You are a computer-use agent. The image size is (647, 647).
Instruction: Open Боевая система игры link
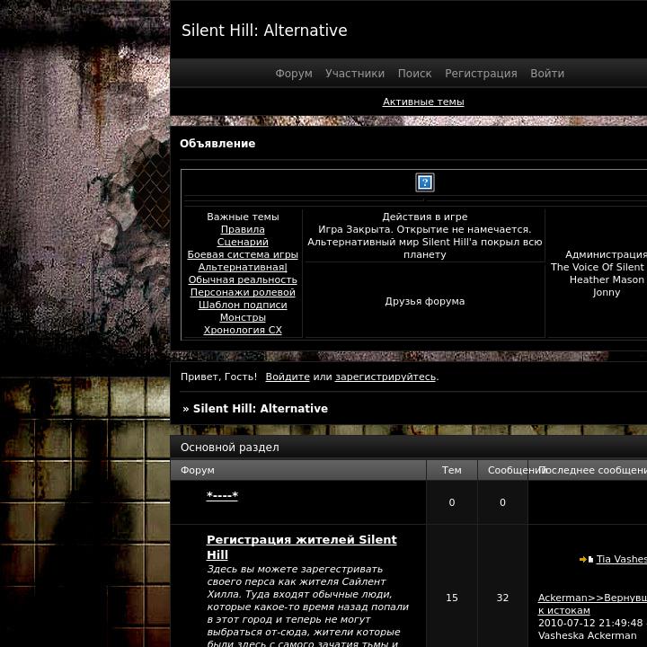click(x=243, y=254)
